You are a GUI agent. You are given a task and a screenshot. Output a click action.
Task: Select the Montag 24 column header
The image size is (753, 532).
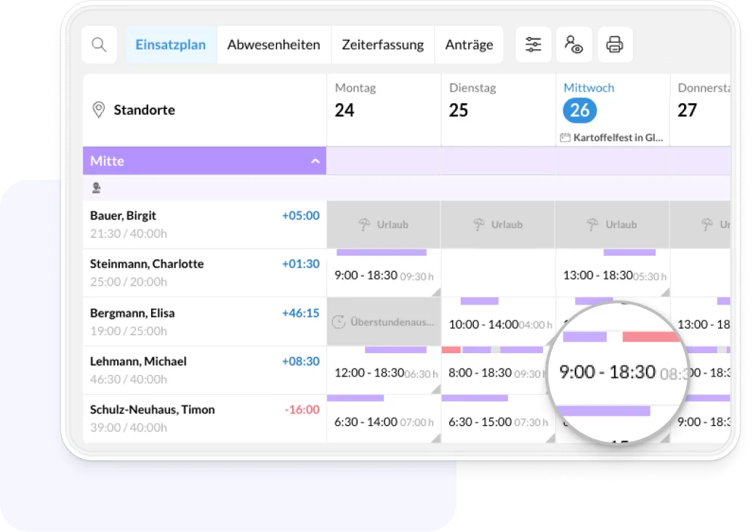383,110
